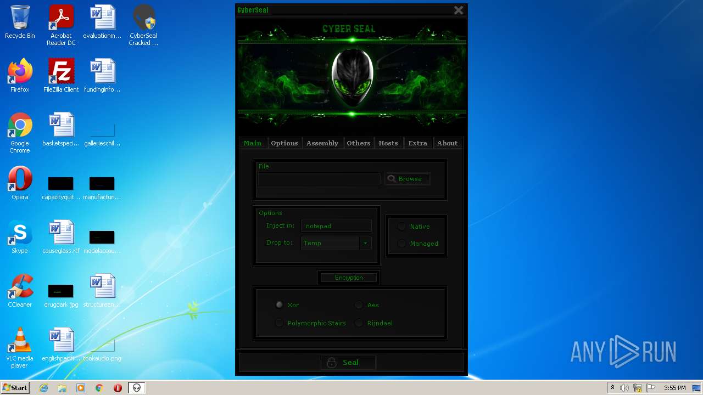This screenshot has height=395, width=703.
Task: Select the structurean... Word document
Action: click(102, 291)
